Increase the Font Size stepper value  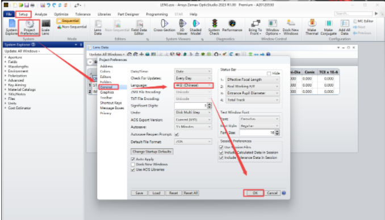(x=277, y=131)
